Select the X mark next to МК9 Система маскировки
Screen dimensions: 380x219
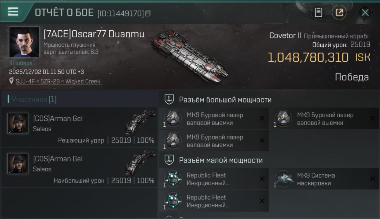click(x=372, y=179)
